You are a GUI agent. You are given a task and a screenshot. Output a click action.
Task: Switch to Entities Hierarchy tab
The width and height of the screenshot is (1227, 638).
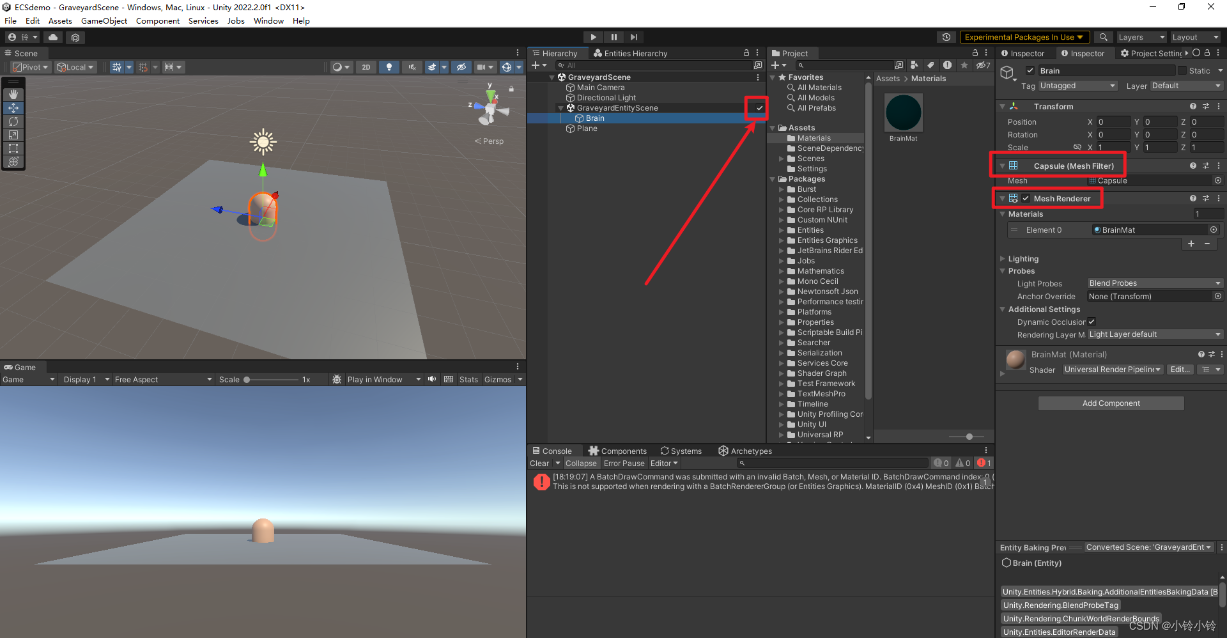click(x=630, y=54)
